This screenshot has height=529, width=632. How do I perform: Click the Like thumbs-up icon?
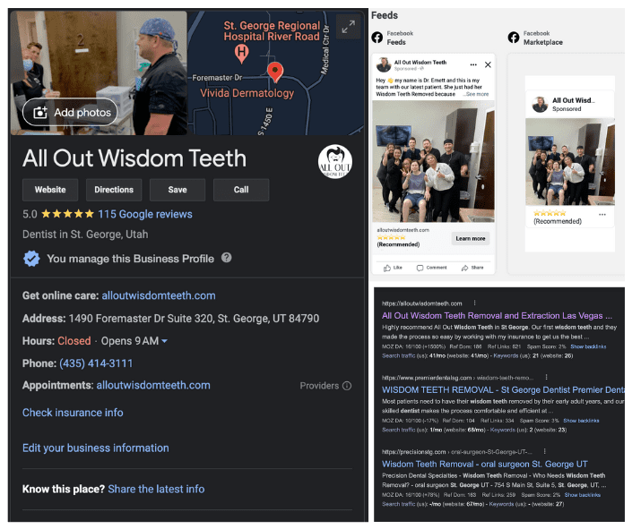click(x=387, y=268)
